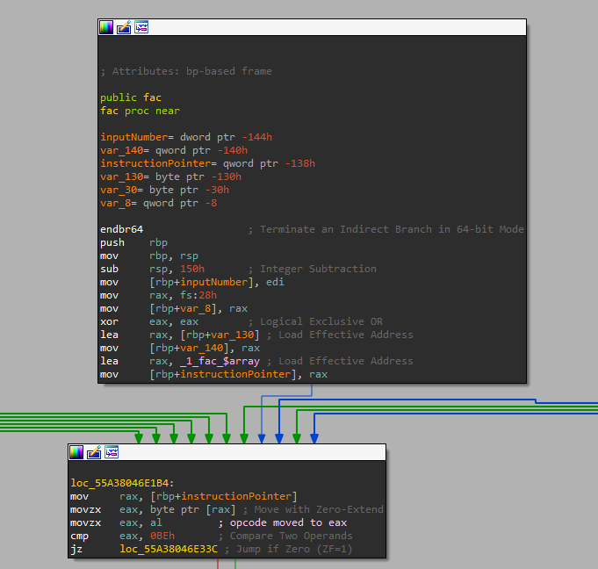Click the endbr64 instruction
This screenshot has height=569, width=598.
pyautogui.click(x=122, y=229)
